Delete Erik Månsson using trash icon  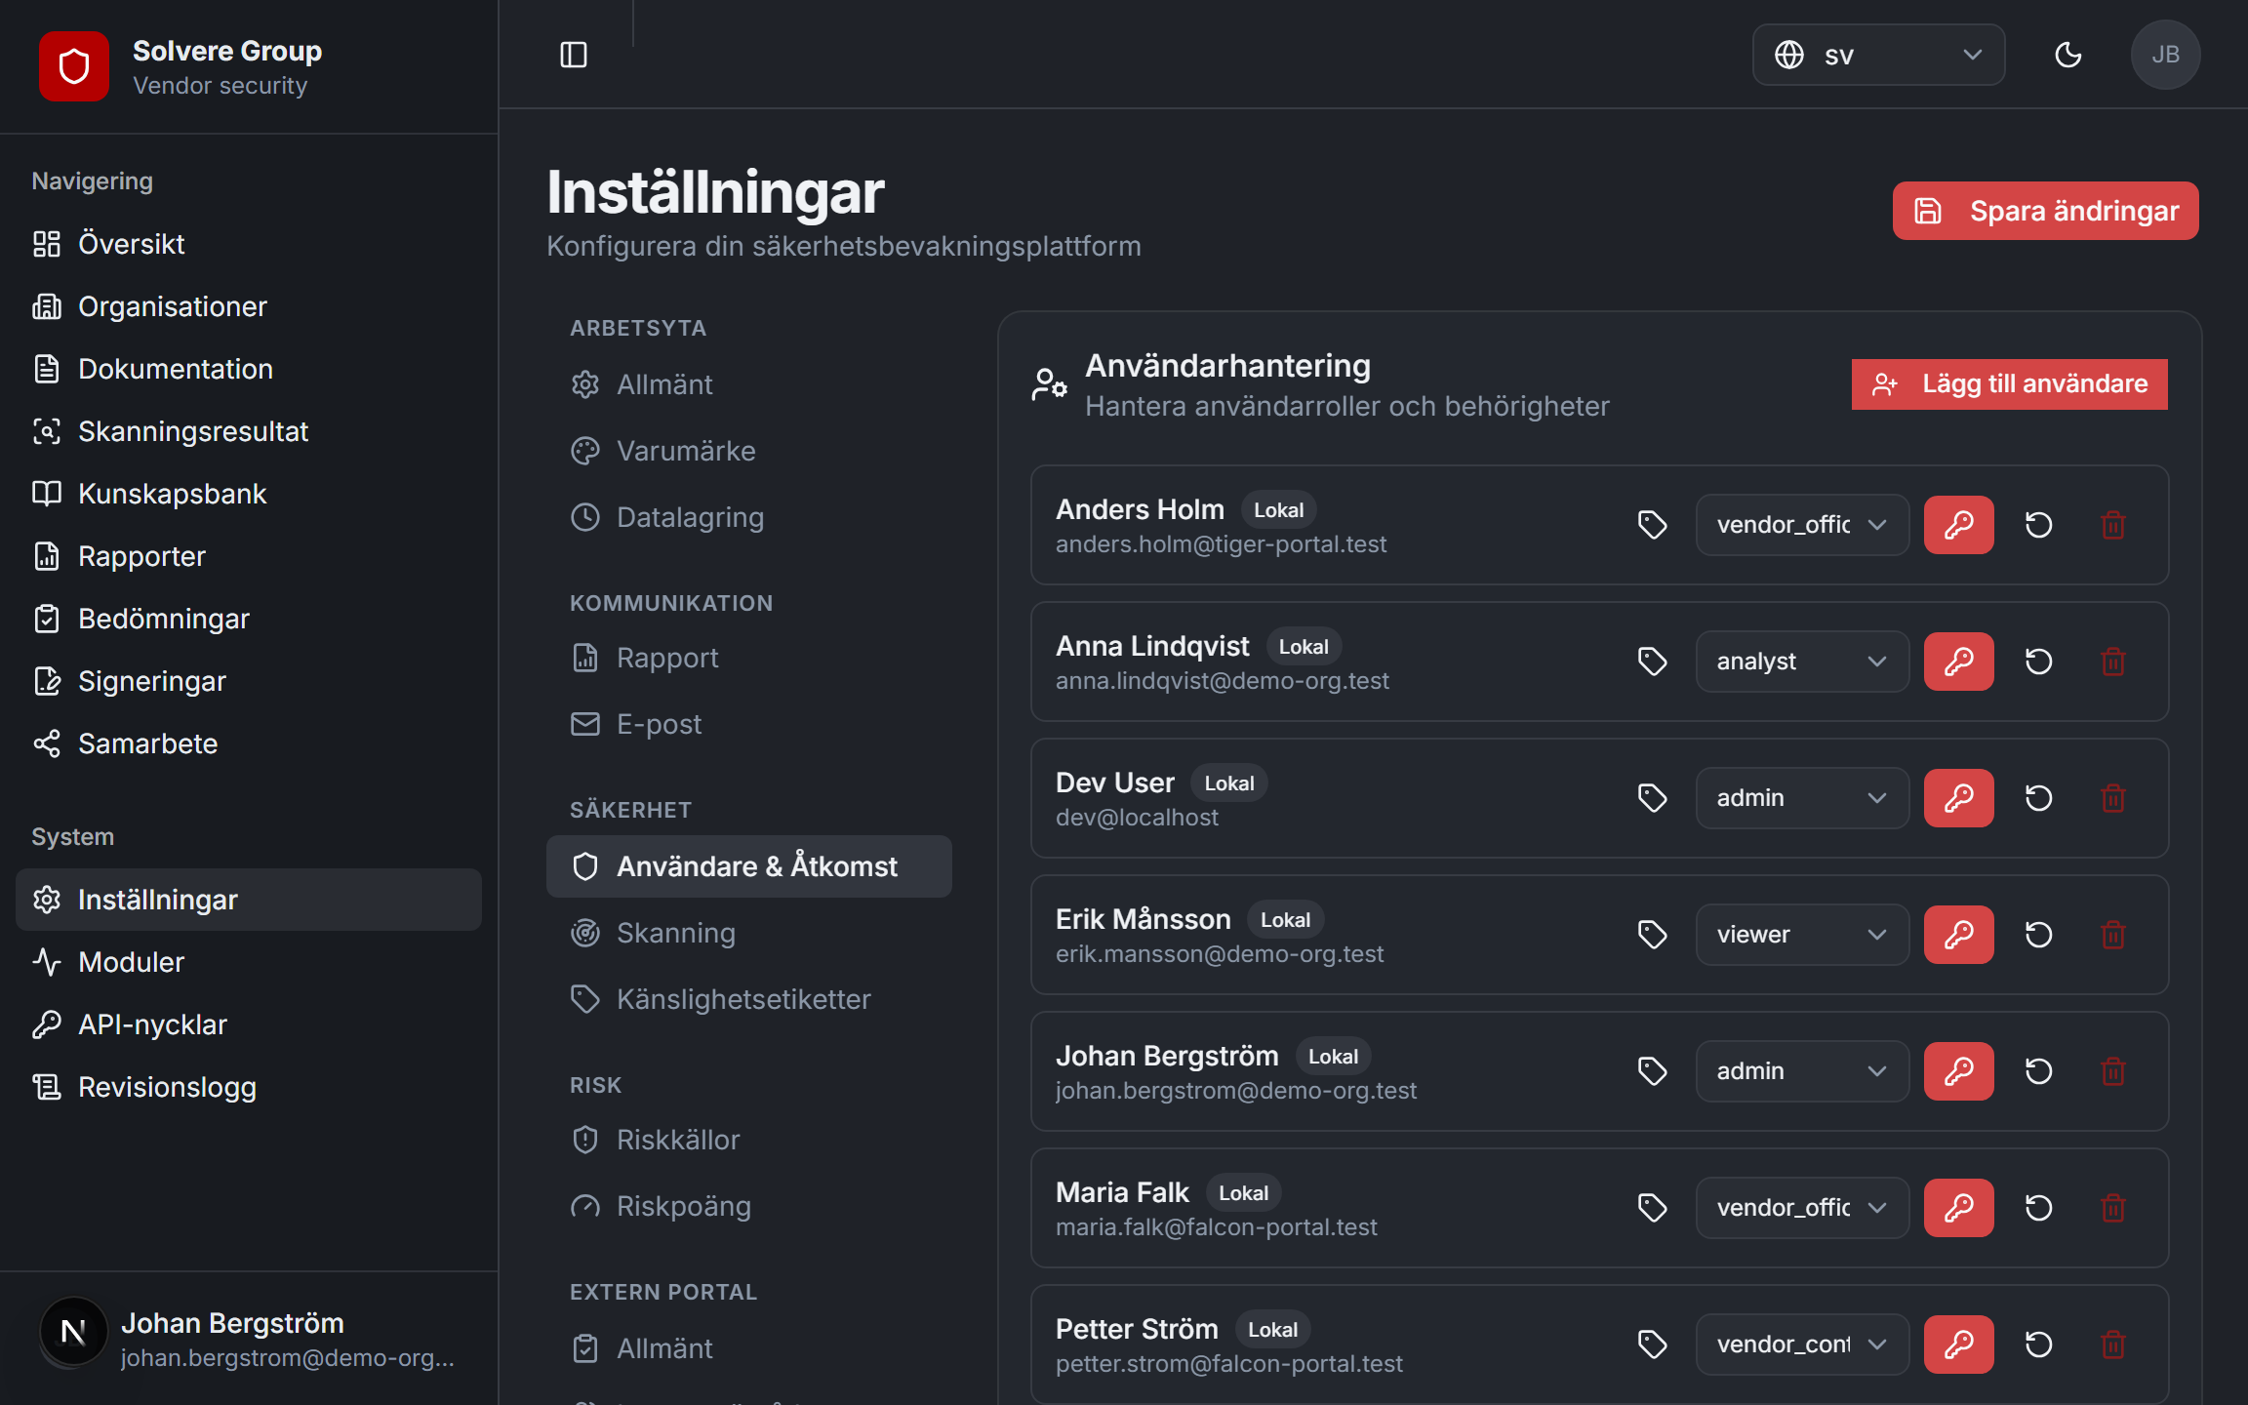[x=2112, y=935]
